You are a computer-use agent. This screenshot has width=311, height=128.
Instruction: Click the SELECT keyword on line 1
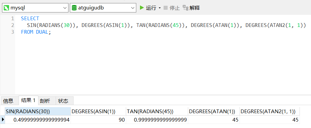click(30, 19)
